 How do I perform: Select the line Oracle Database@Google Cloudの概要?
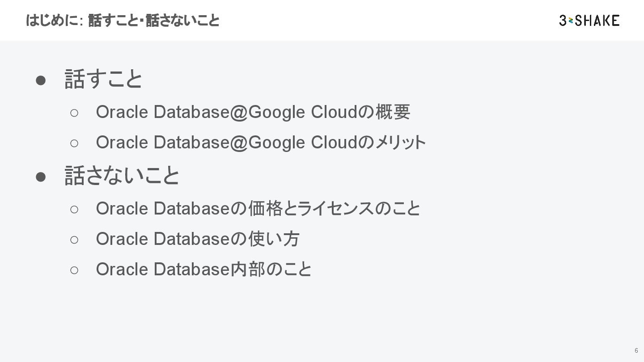(x=253, y=112)
